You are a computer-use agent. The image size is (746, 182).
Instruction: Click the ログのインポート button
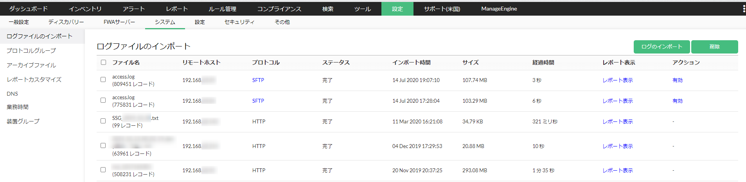pos(662,46)
